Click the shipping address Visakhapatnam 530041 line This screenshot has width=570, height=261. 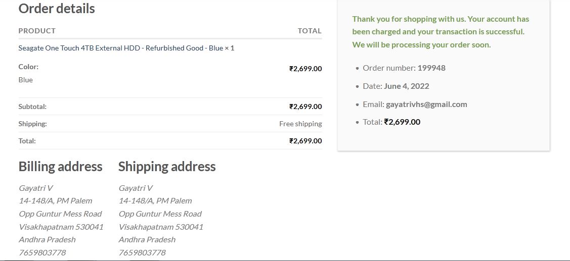[161, 227]
